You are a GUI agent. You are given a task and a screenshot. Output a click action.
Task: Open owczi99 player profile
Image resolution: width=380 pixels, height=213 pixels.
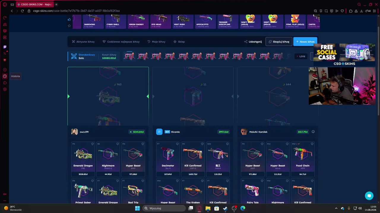[x=80, y=132]
